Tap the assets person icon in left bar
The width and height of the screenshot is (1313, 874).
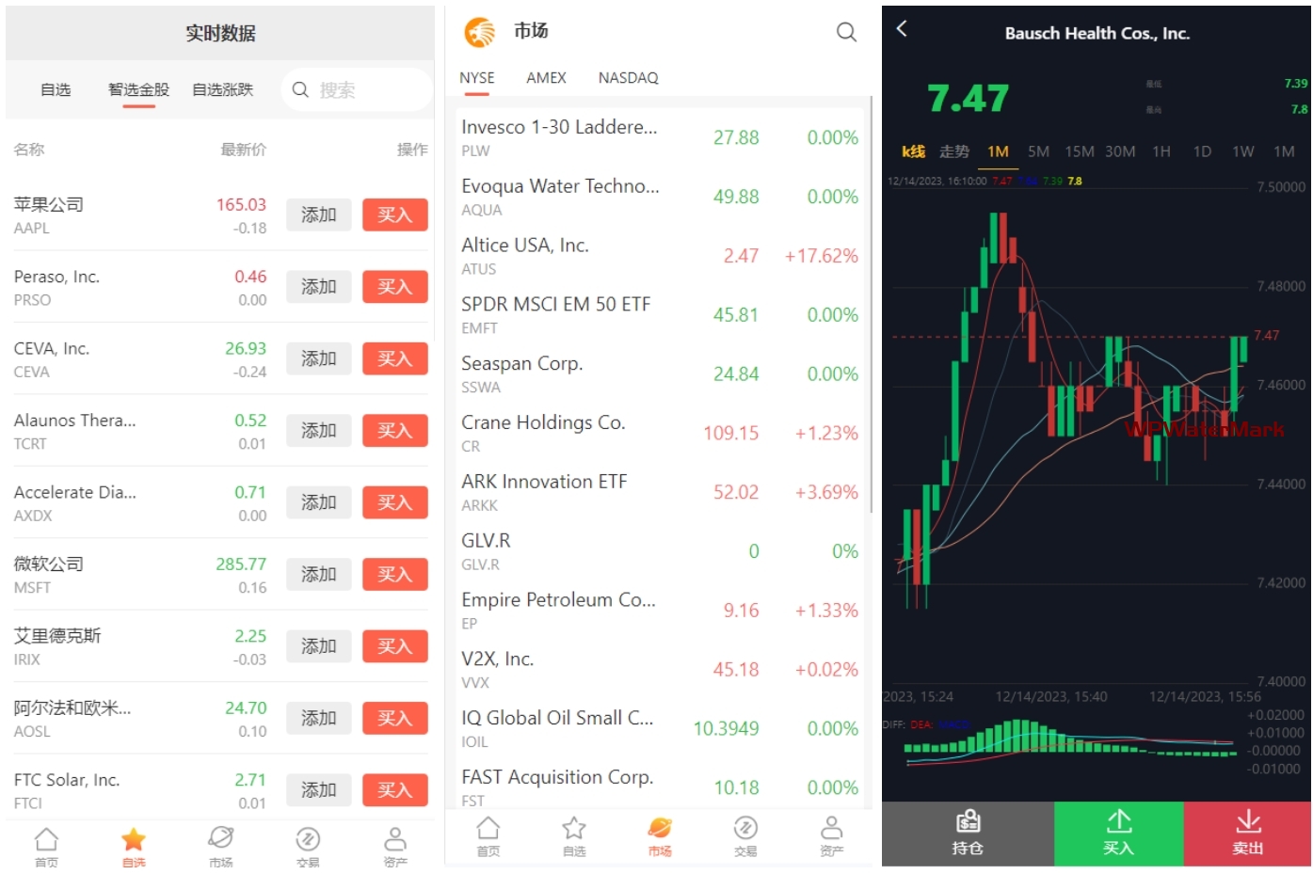click(395, 839)
